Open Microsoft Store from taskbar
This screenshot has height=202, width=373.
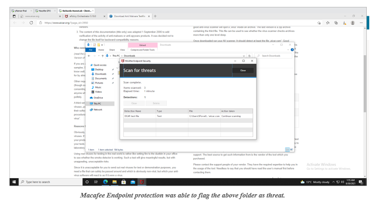tap(124, 182)
